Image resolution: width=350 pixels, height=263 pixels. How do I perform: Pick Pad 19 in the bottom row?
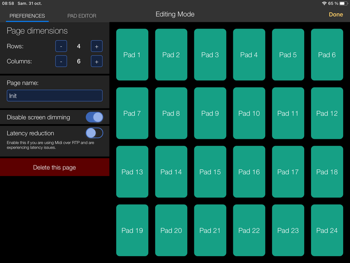132,230
